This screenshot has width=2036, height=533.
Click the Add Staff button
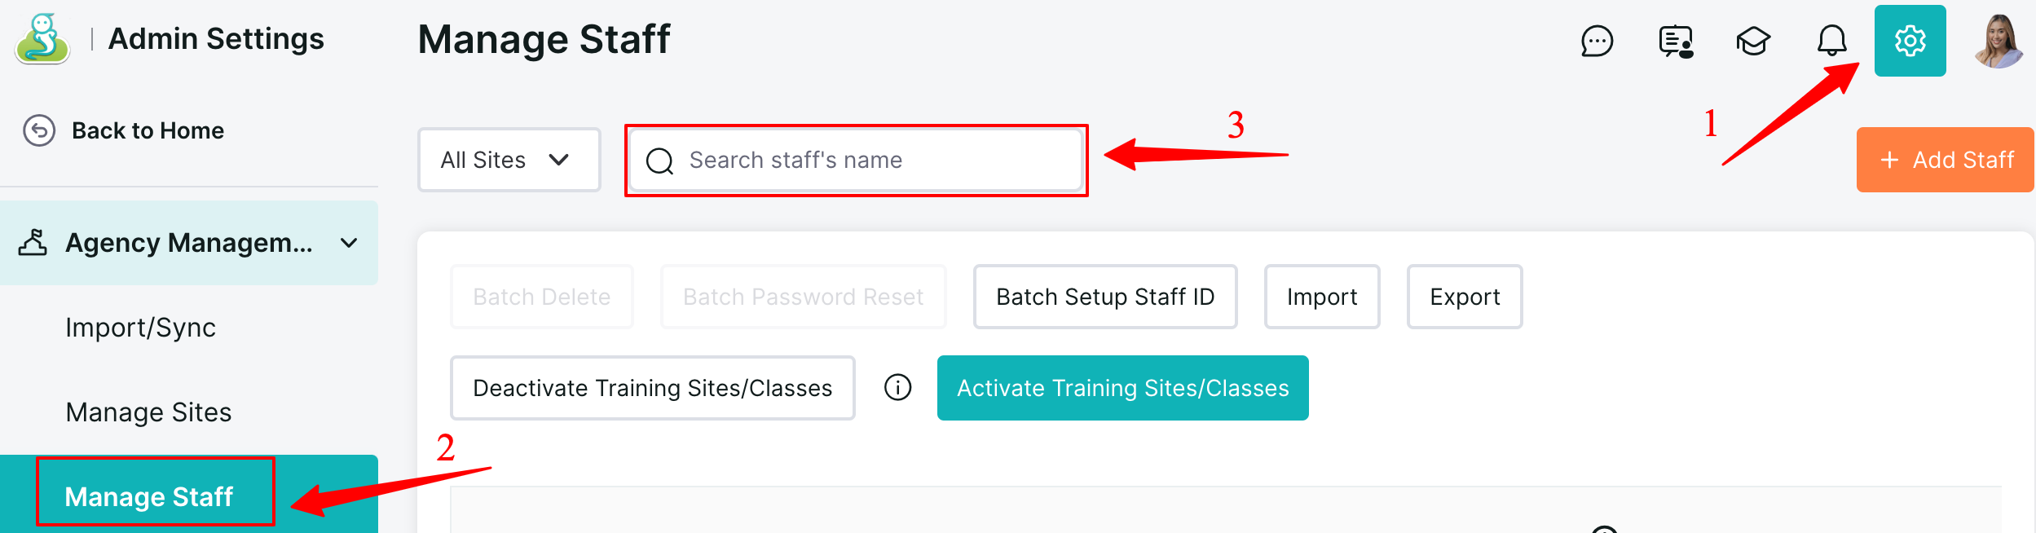click(1945, 160)
